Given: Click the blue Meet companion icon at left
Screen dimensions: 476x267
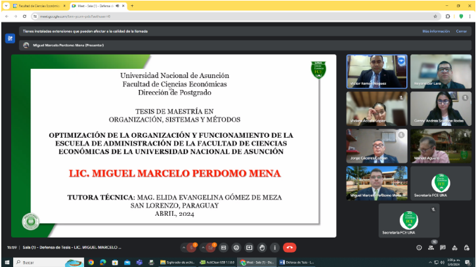Looking at the screenshot, I should point(10,38).
